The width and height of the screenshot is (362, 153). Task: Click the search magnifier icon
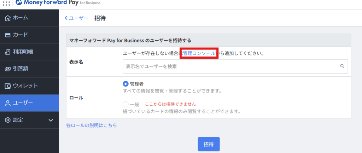pyautogui.click(x=342, y=66)
